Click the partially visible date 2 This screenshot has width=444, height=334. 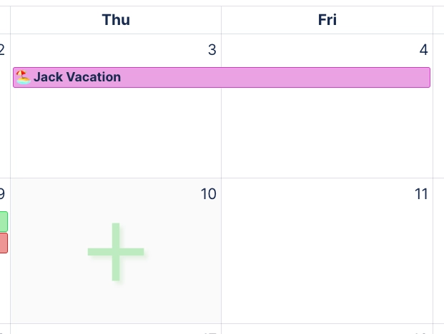[x=3, y=50]
